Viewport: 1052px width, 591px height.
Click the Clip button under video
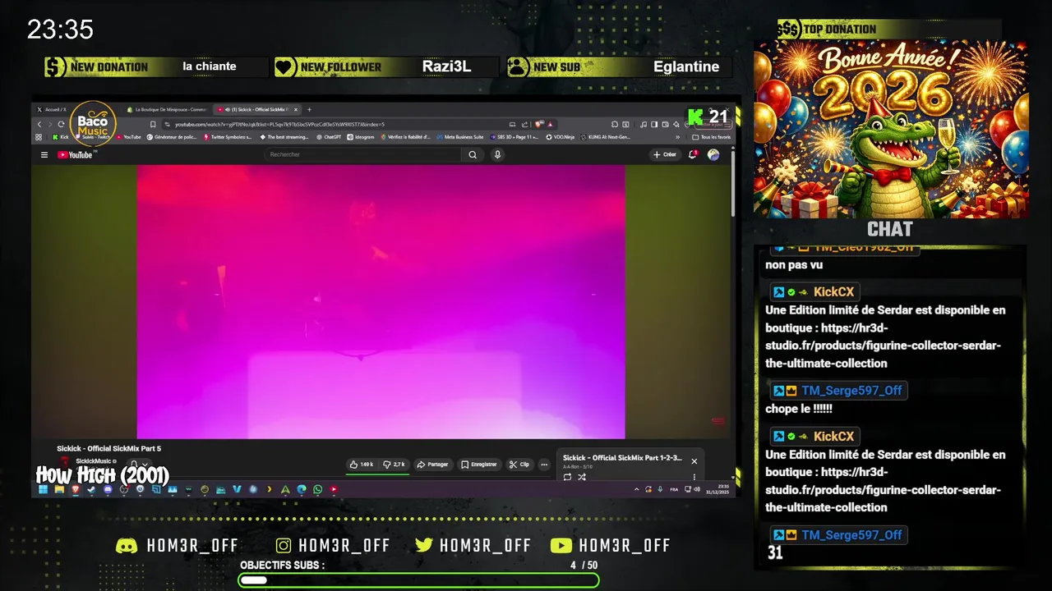point(519,465)
